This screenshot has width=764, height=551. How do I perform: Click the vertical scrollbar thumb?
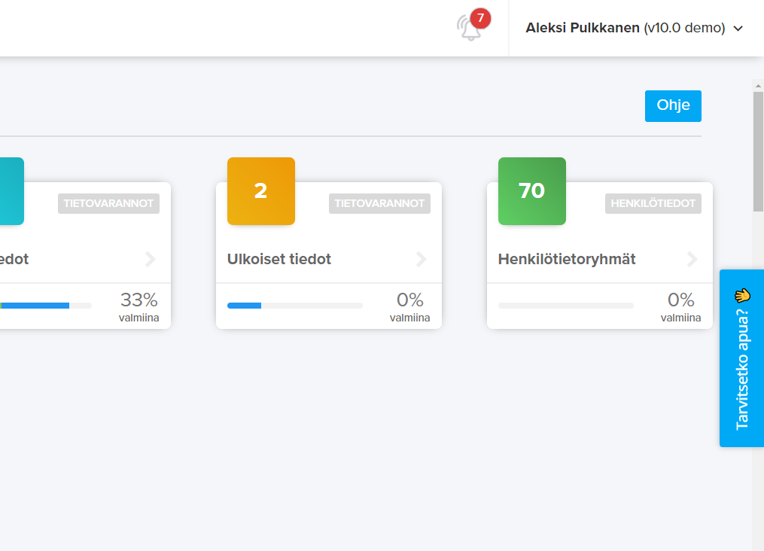[x=758, y=151]
